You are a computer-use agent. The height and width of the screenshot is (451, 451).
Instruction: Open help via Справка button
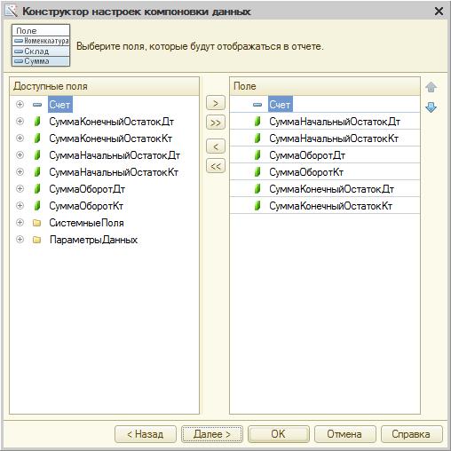pos(411,434)
